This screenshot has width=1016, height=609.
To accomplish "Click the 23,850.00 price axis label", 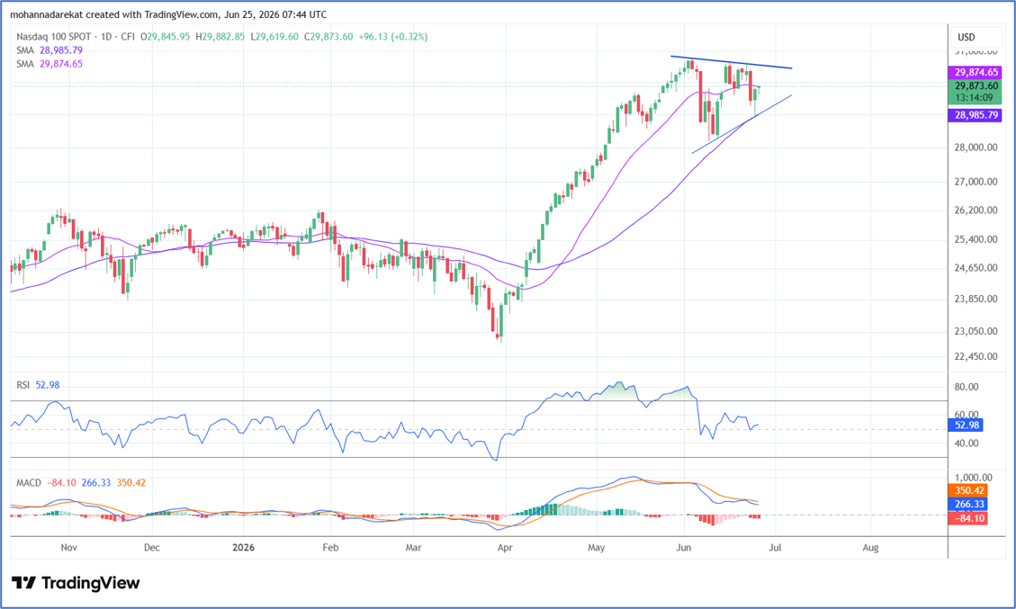I will 976,300.
